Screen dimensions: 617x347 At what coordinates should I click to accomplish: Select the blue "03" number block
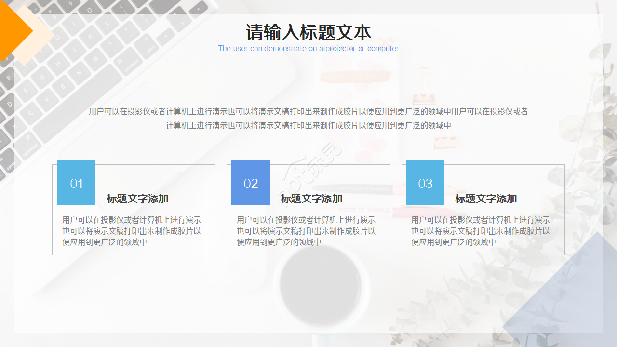[425, 183]
